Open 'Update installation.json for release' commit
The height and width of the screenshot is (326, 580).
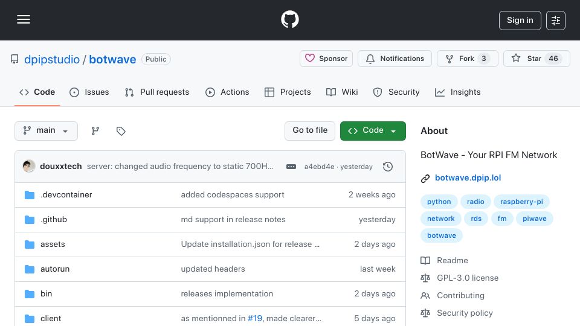tap(250, 245)
